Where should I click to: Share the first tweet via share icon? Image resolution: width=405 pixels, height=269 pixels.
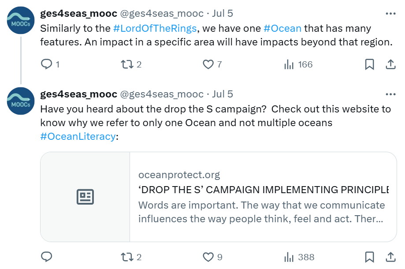click(390, 64)
